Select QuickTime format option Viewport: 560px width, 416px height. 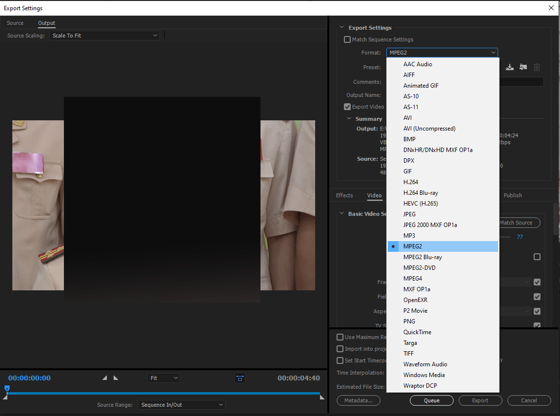click(x=443, y=332)
